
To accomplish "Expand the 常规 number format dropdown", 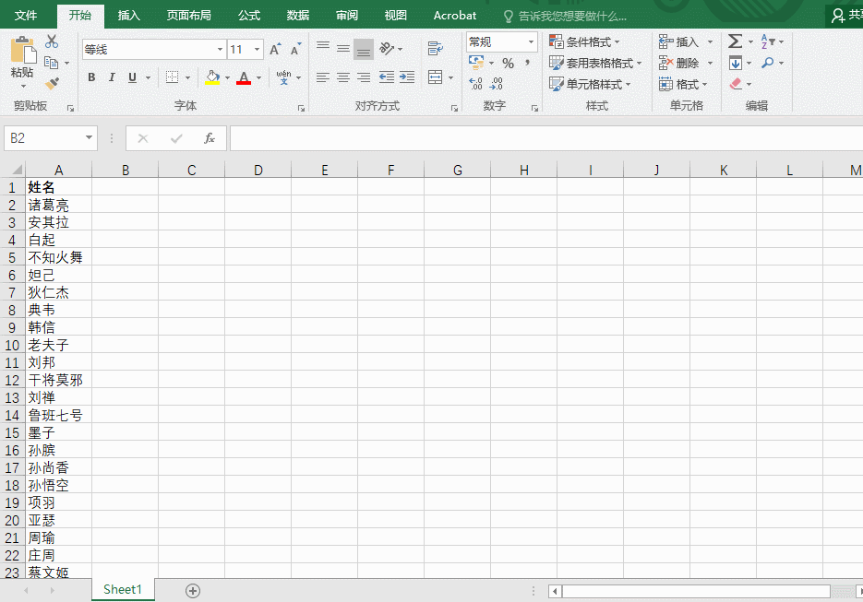I will pyautogui.click(x=531, y=42).
